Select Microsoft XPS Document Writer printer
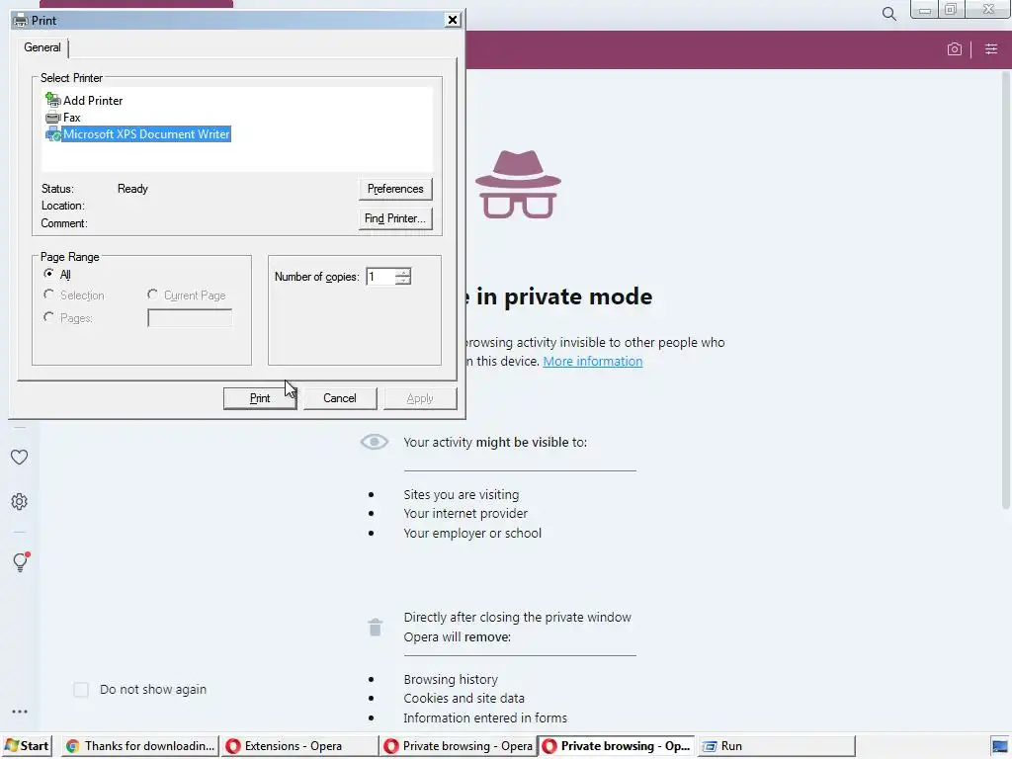Screen dimensions: 1012x759 (x=137, y=134)
